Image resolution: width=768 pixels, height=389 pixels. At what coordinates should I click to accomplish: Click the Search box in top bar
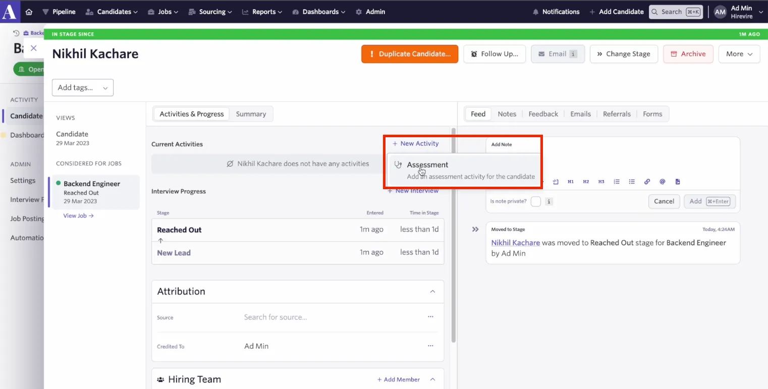(x=676, y=12)
